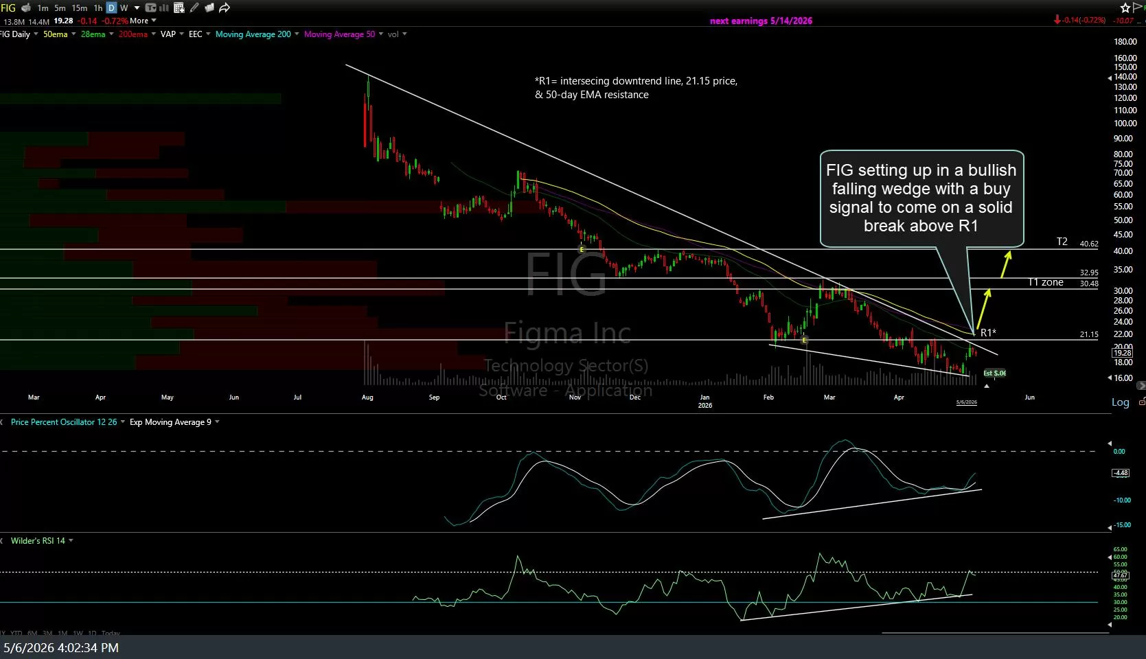Click the PPO value -4.48 label
1146x659 pixels.
click(x=1121, y=473)
